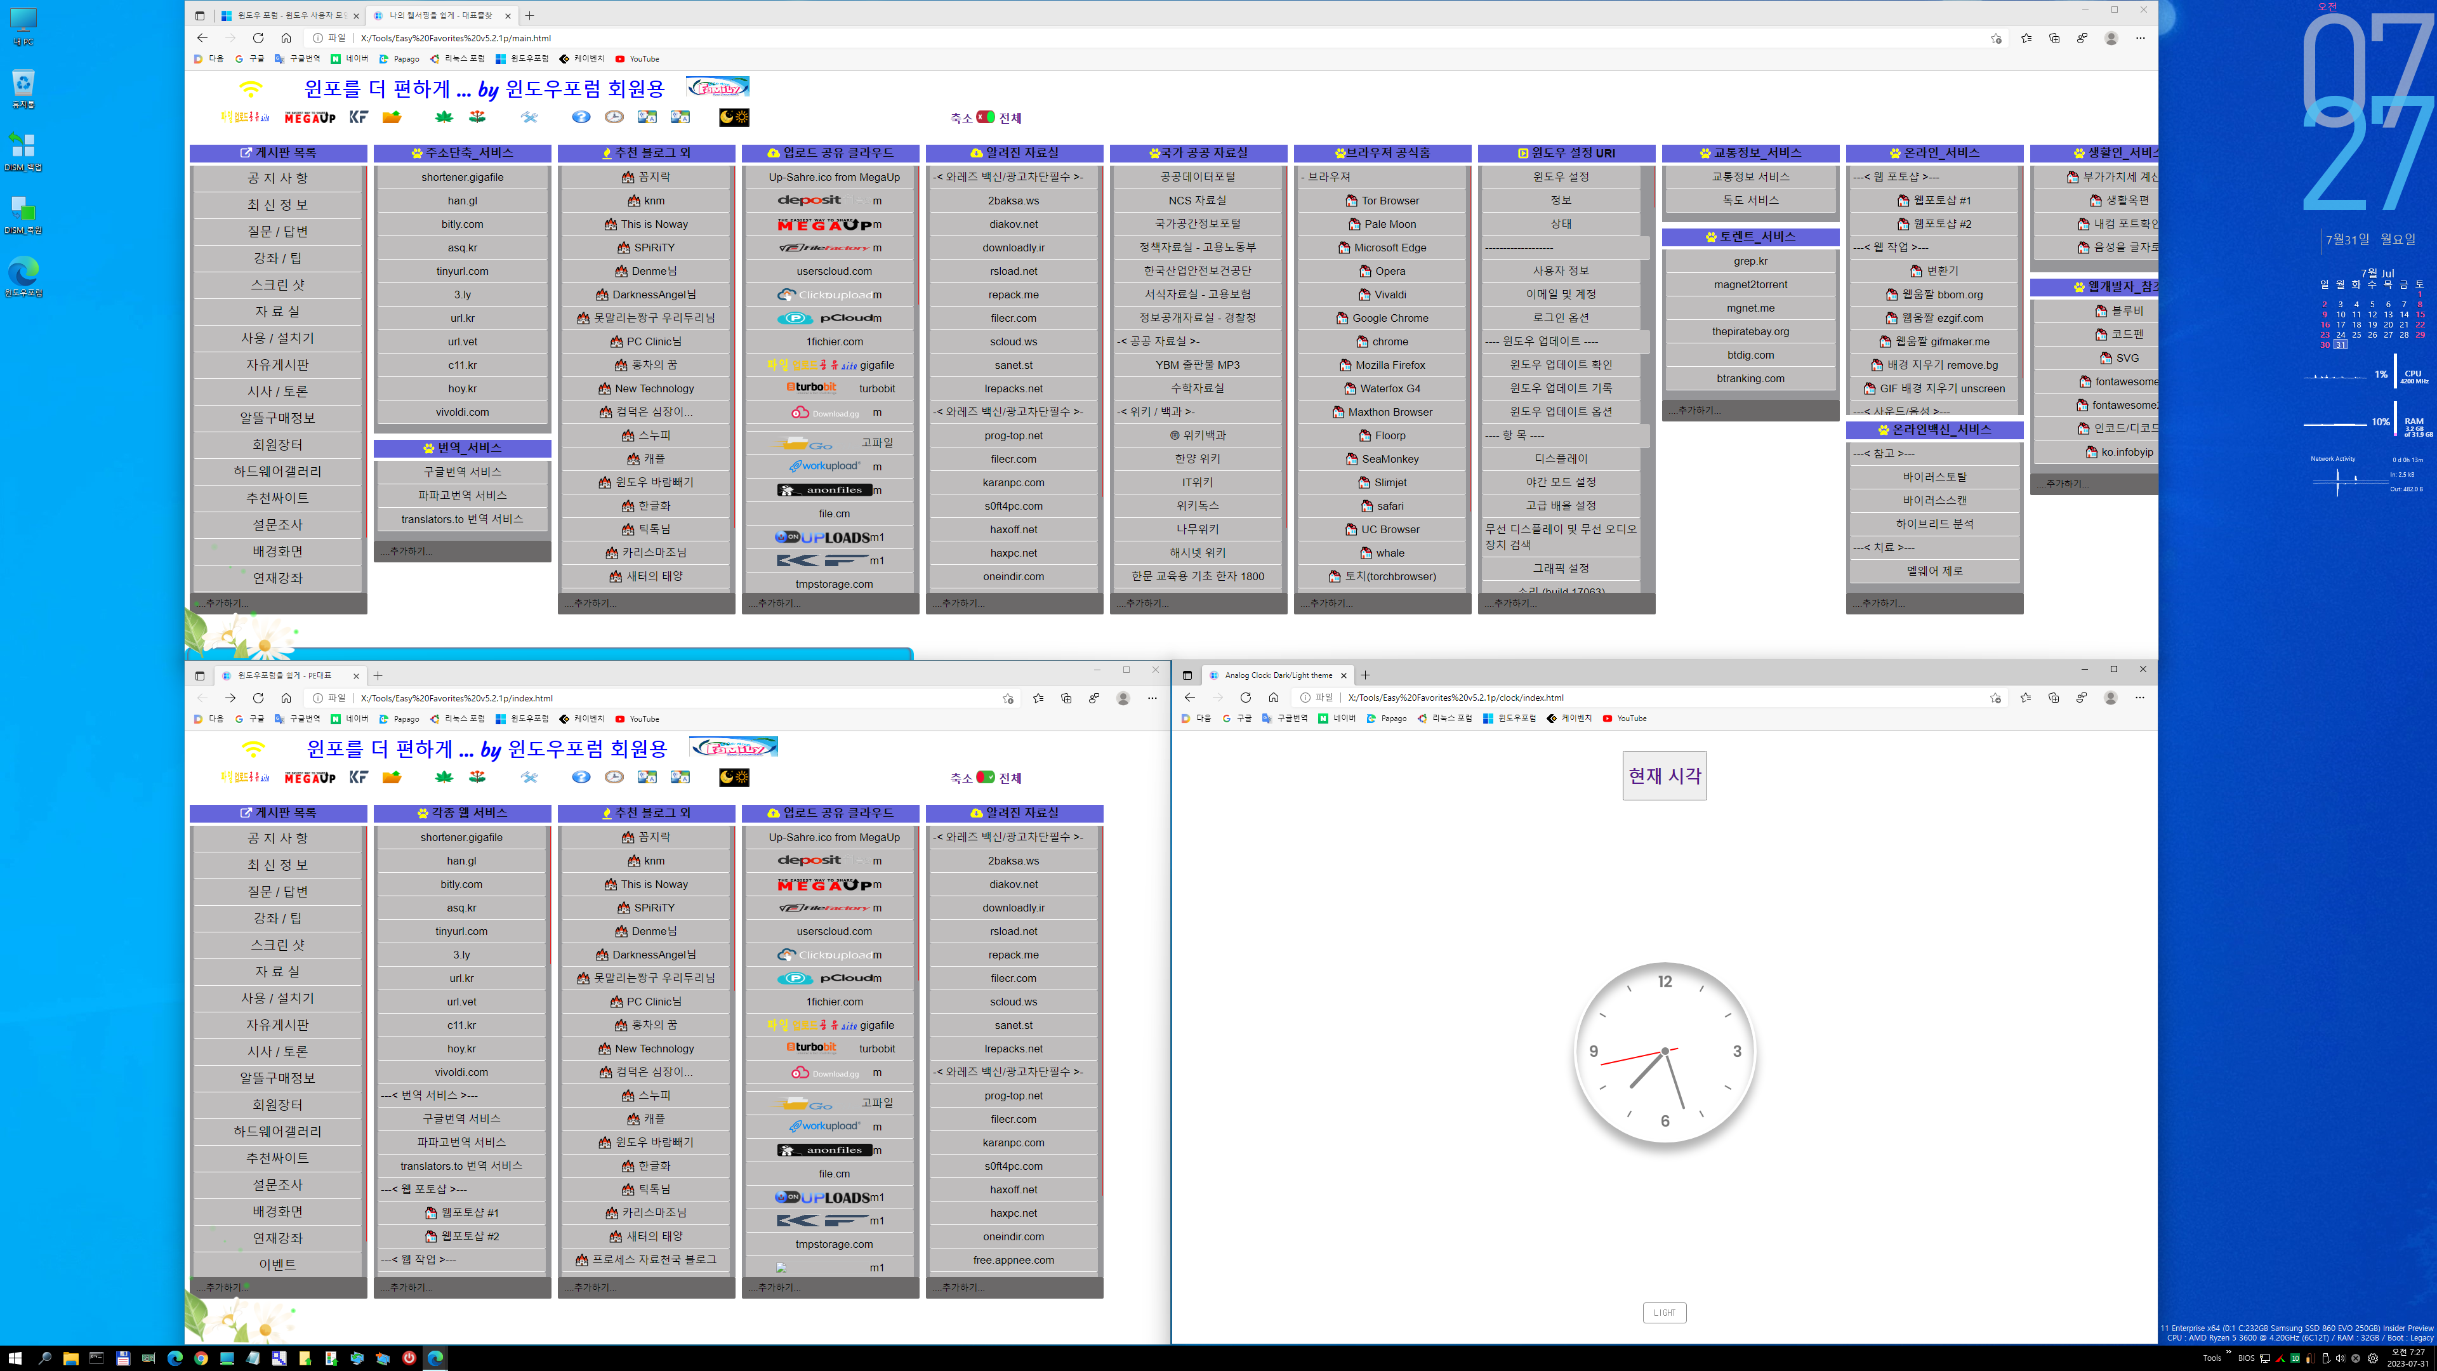Open the My PC desktop icon
Viewport: 2437px width, 1371px height.
point(23,27)
